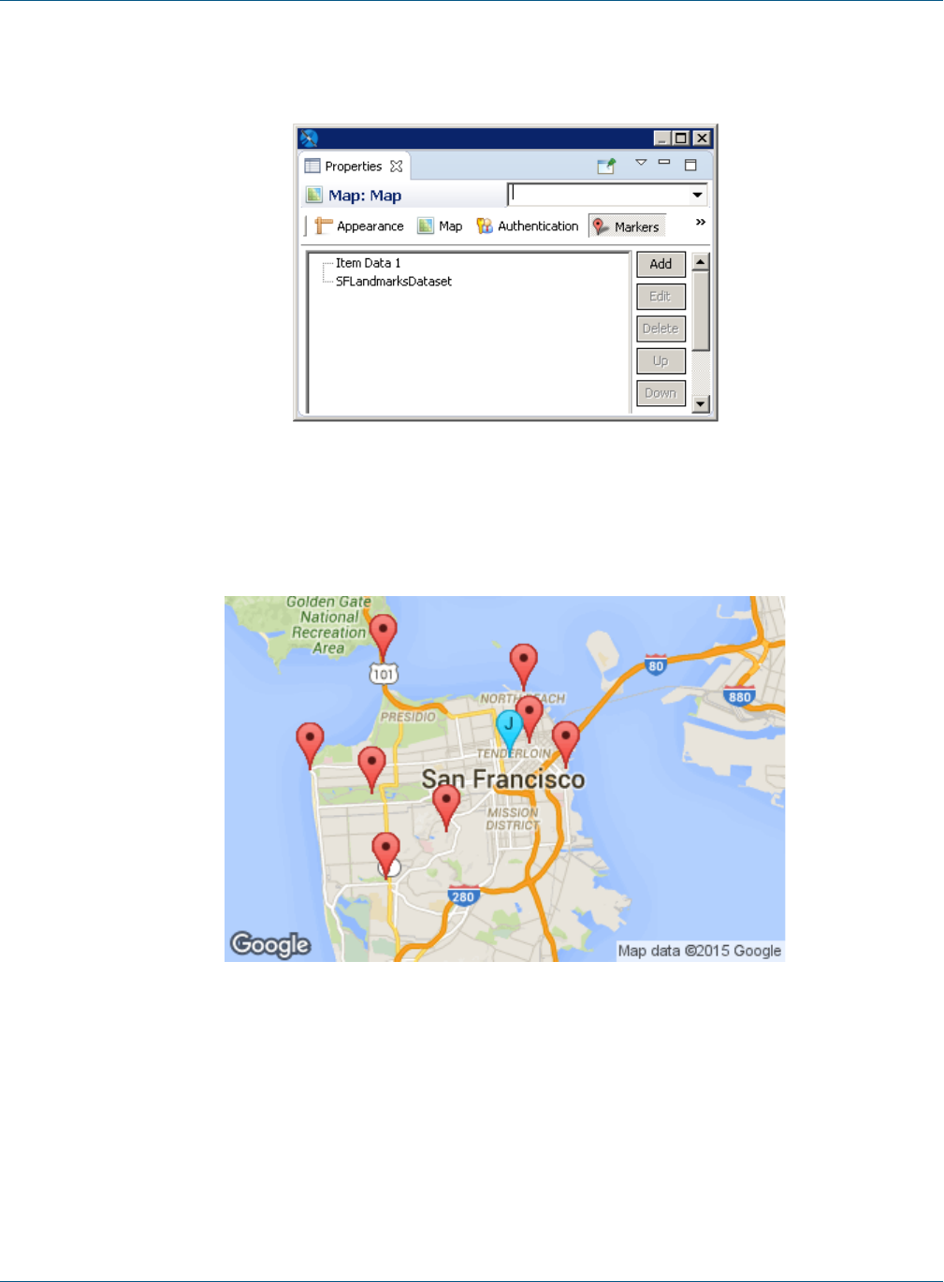
Task: Click the Delete marker button
Action: [661, 328]
